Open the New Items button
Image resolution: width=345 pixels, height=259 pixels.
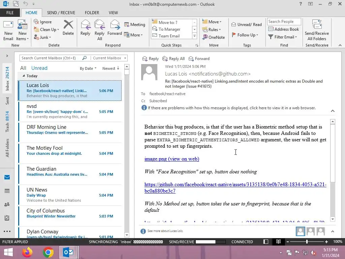[22, 30]
